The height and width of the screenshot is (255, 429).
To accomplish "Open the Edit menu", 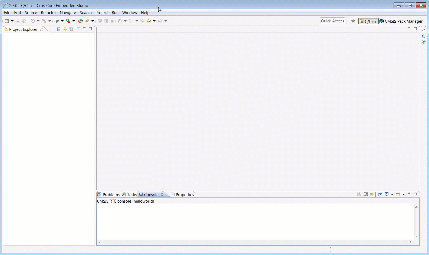I will coord(18,13).
